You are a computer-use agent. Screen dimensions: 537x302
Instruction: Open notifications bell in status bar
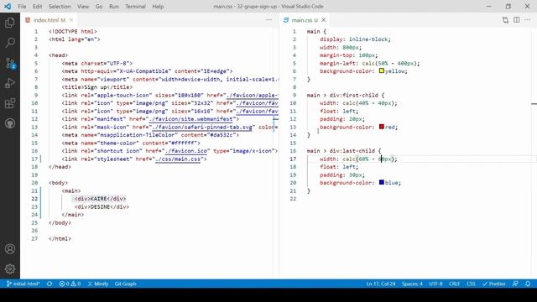(528, 284)
